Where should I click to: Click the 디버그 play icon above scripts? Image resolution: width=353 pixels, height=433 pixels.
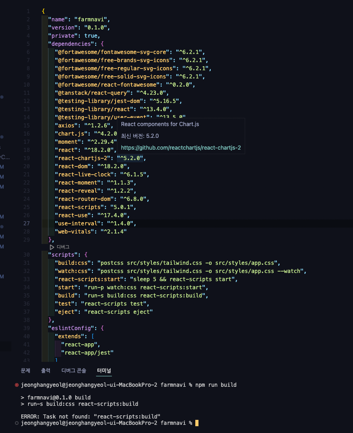[52, 247]
